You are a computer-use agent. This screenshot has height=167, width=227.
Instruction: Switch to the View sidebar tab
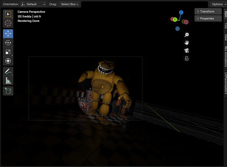point(225,37)
